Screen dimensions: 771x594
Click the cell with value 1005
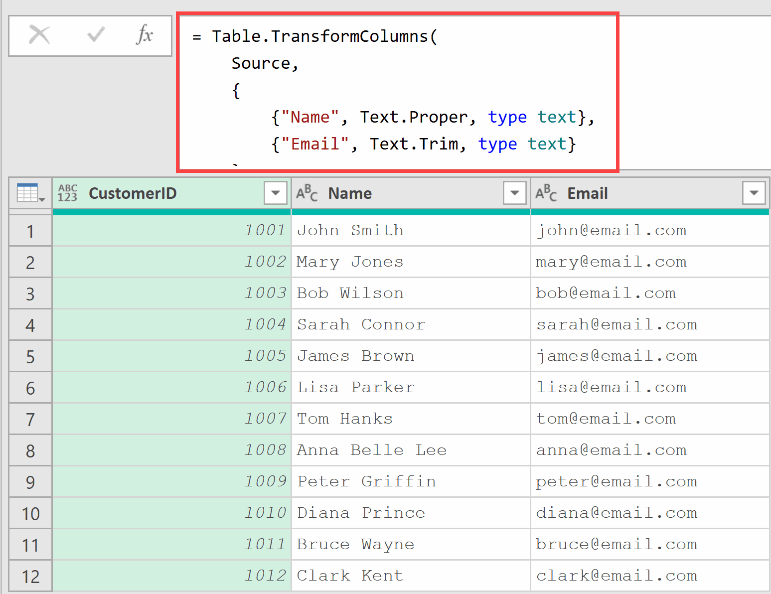pos(199,356)
